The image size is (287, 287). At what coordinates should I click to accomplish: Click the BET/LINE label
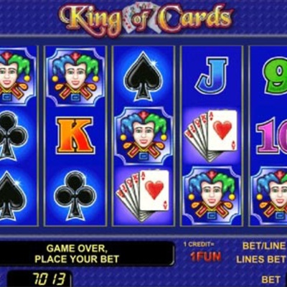click(x=264, y=246)
